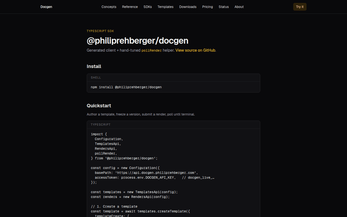Visit the Downloads nav item
The height and width of the screenshot is (217, 347).
[x=188, y=7]
